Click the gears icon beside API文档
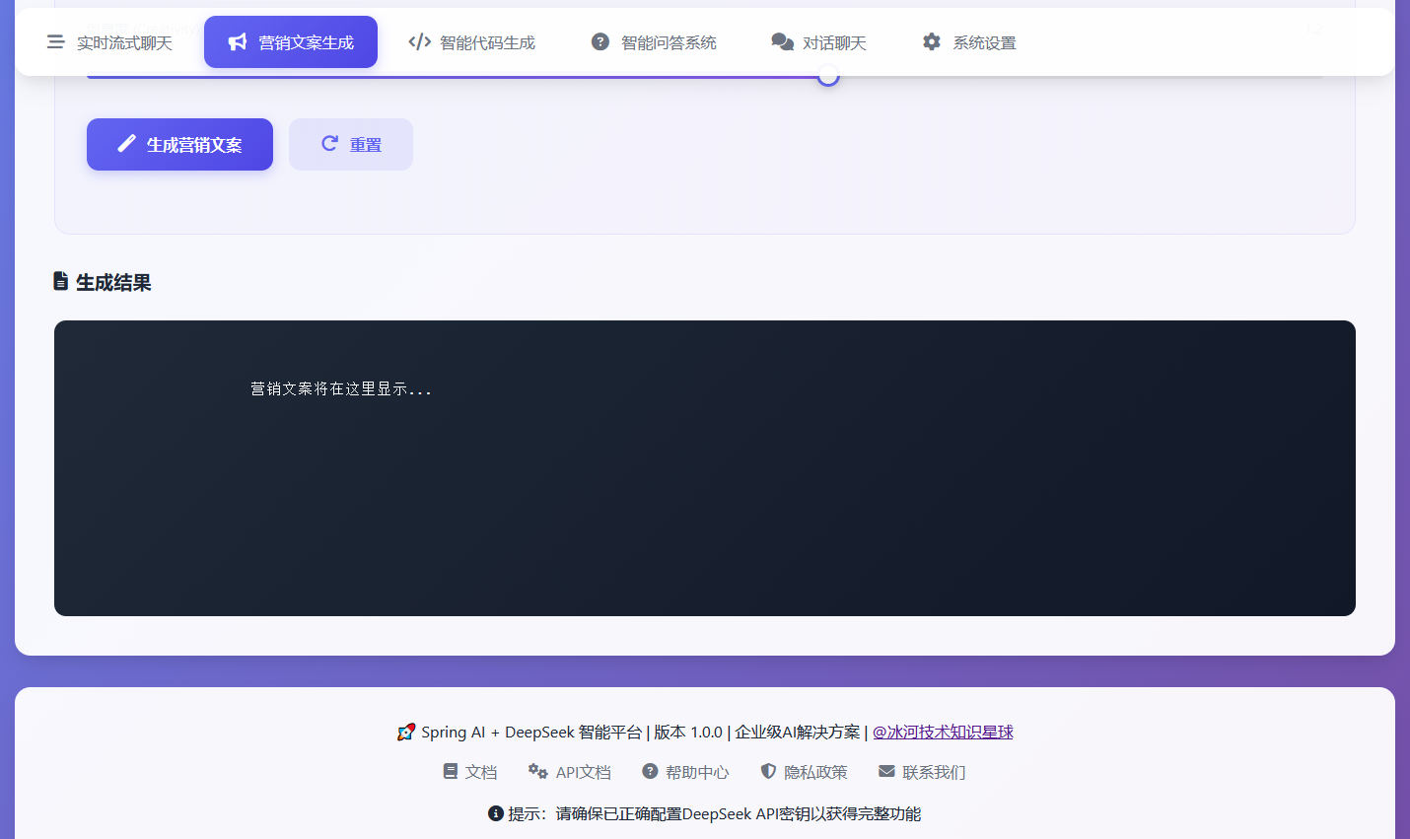Screen dimensions: 1410x839 [537, 771]
